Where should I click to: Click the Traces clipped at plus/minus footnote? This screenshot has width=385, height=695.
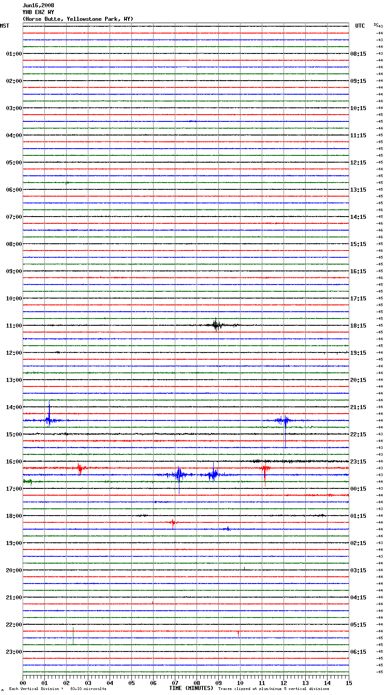click(x=274, y=689)
